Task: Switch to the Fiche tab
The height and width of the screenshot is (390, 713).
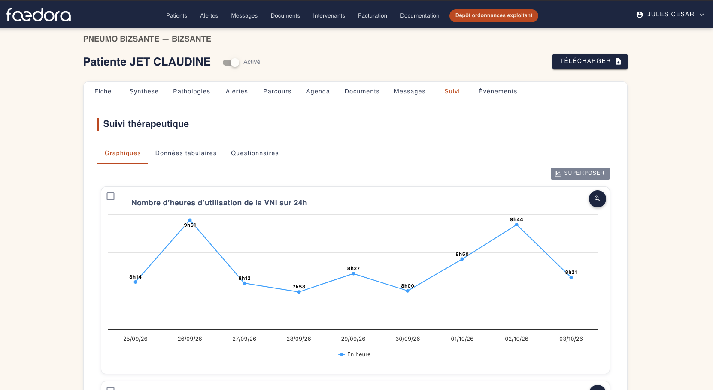Action: [103, 92]
